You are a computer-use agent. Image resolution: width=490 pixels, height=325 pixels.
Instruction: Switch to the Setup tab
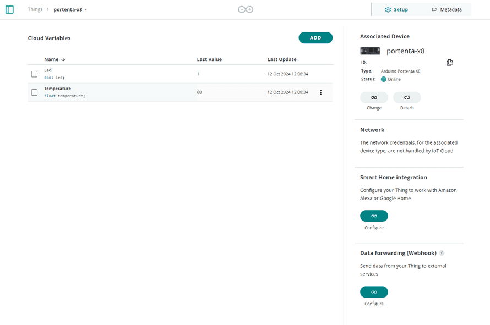point(396,10)
